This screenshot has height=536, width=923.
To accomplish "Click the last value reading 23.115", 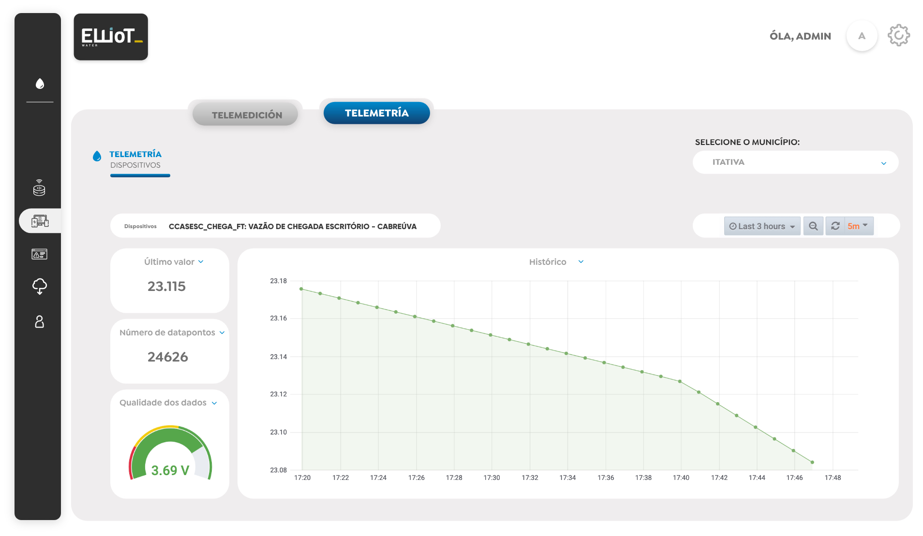I will click(166, 287).
